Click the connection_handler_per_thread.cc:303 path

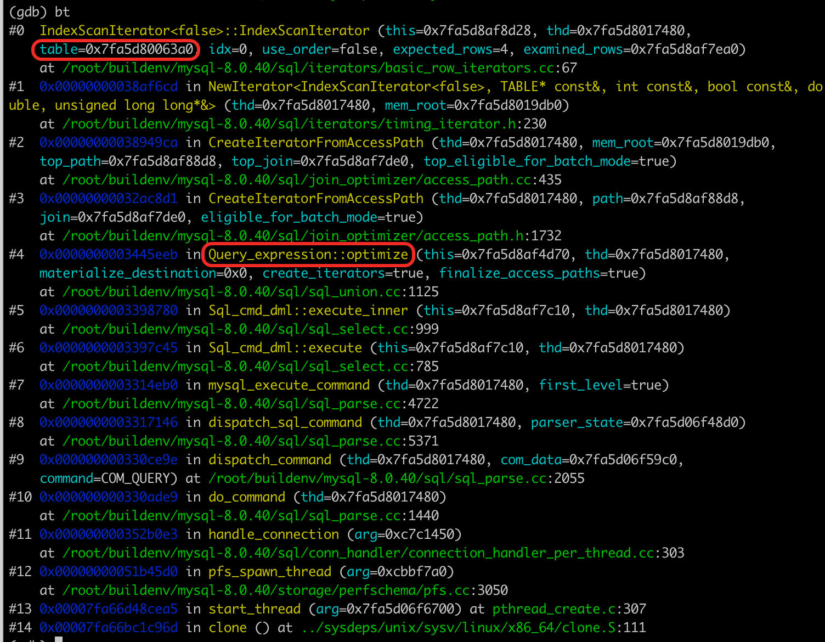coord(373,553)
